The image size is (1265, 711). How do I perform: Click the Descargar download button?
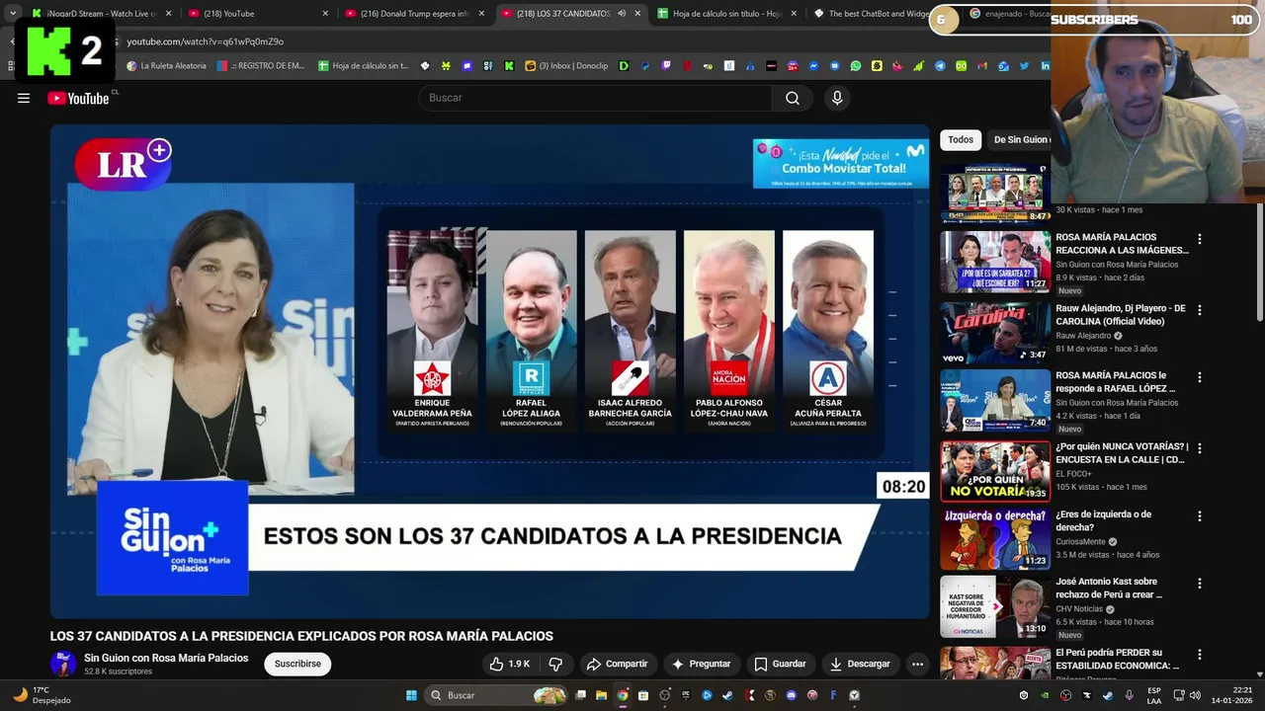pos(860,664)
